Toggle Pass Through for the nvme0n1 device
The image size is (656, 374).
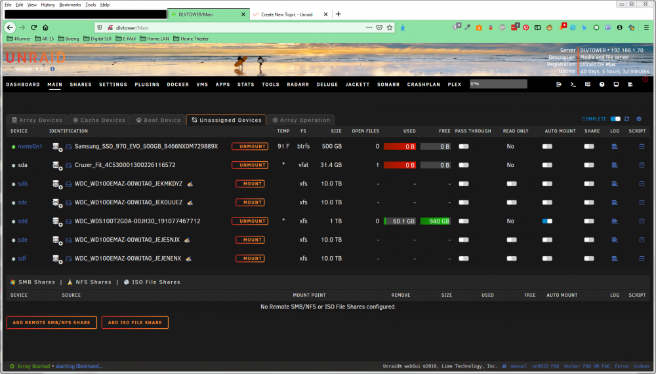coord(464,146)
